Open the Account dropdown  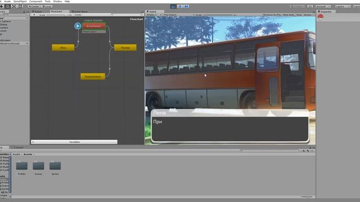click(323, 6)
